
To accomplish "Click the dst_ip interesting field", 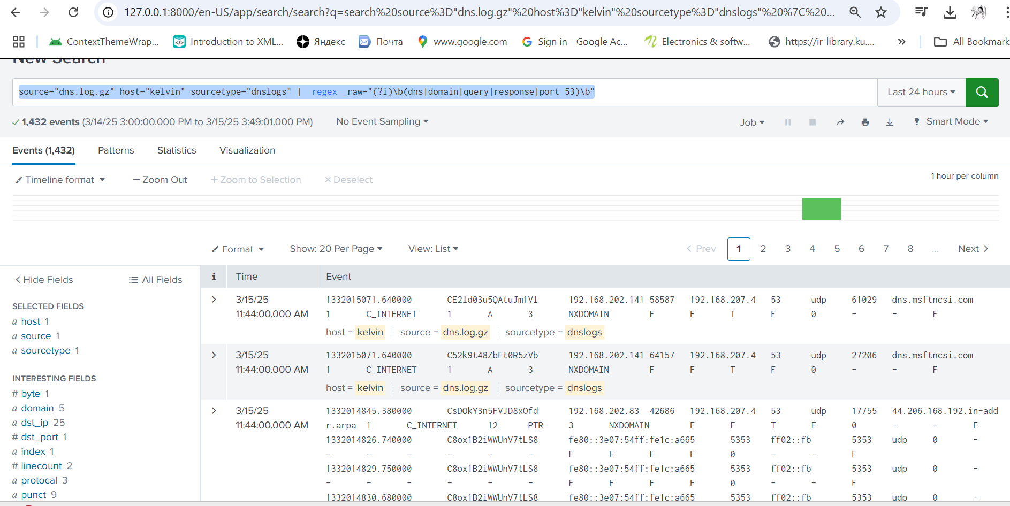I will click(35, 423).
